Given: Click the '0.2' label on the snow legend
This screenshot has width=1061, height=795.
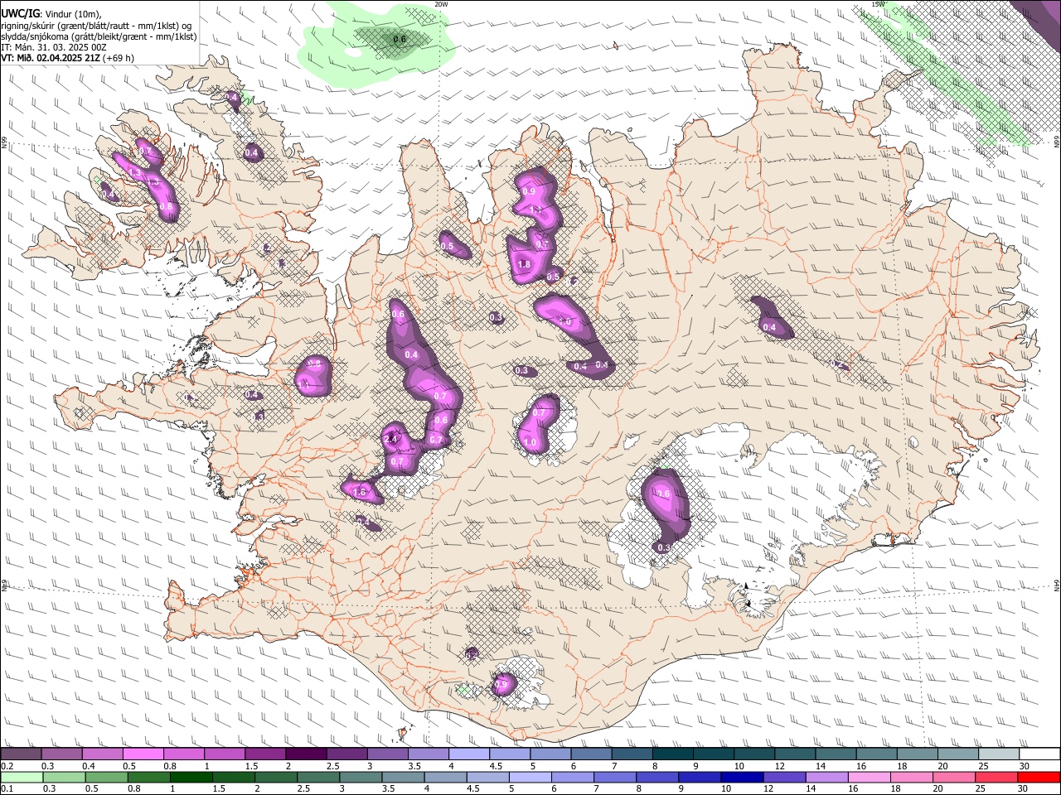Looking at the screenshot, I should tap(7, 766).
